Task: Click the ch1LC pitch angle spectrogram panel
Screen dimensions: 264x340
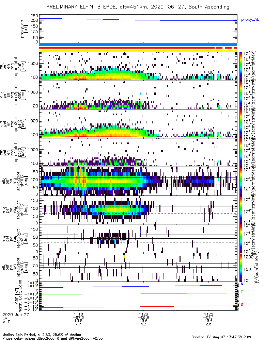Action: [138, 210]
